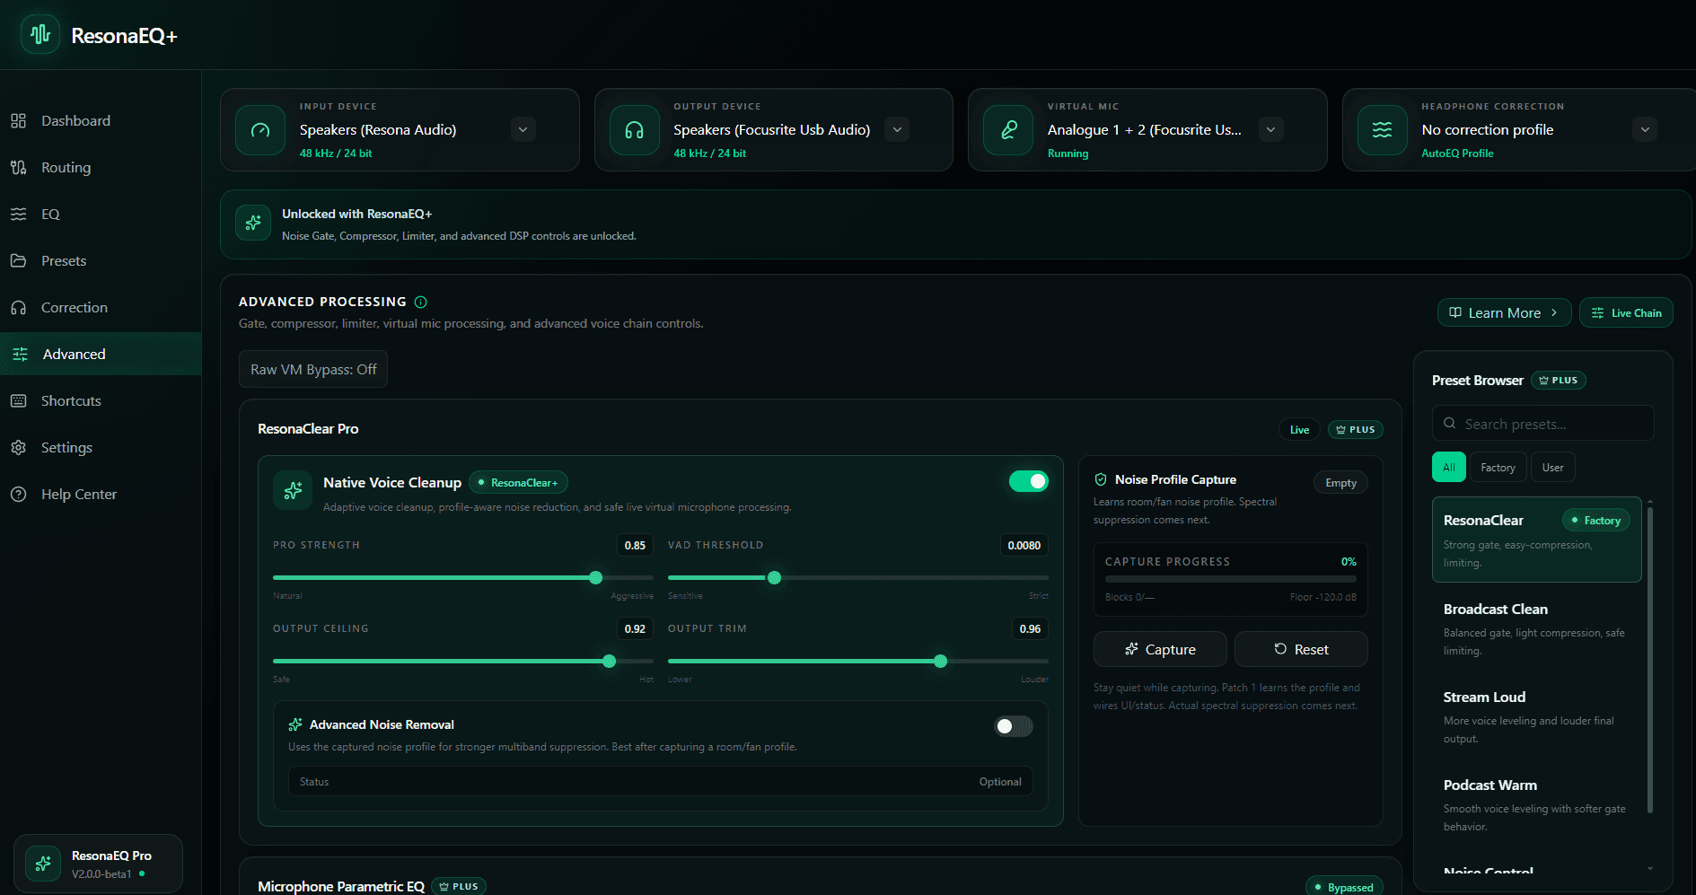Click the VAD Threshold slider handle
The image size is (1696, 895).
click(x=774, y=577)
